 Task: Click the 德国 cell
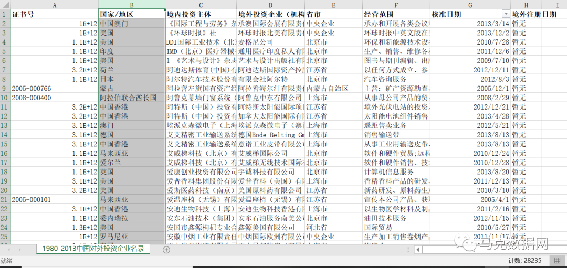tap(132, 135)
